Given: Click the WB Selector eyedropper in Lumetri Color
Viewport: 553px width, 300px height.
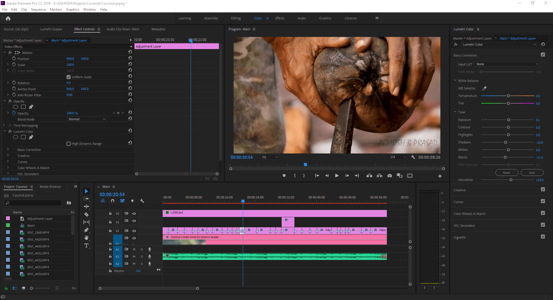Looking at the screenshot, I should coord(485,88).
